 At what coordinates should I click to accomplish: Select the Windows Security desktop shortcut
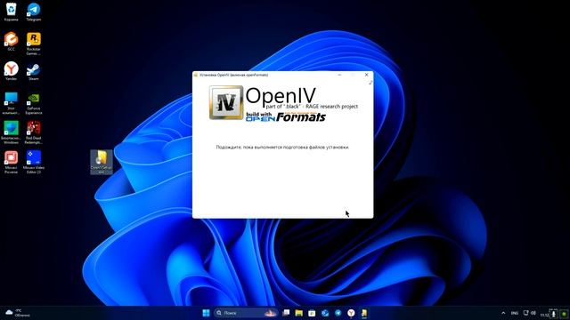coord(11,132)
